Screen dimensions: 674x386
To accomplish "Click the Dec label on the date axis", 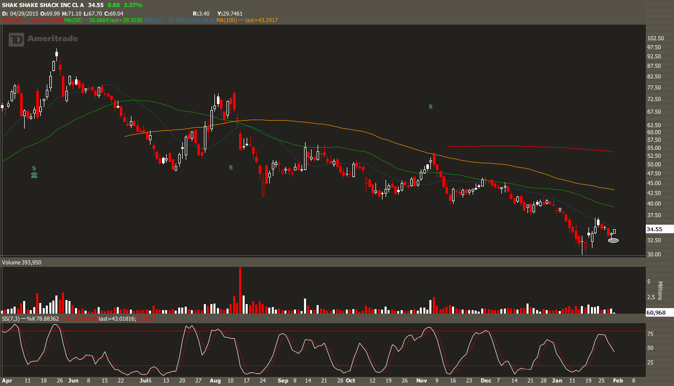I will [486, 381].
